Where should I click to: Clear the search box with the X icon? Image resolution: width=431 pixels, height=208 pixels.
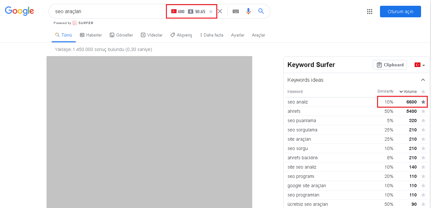(x=220, y=11)
